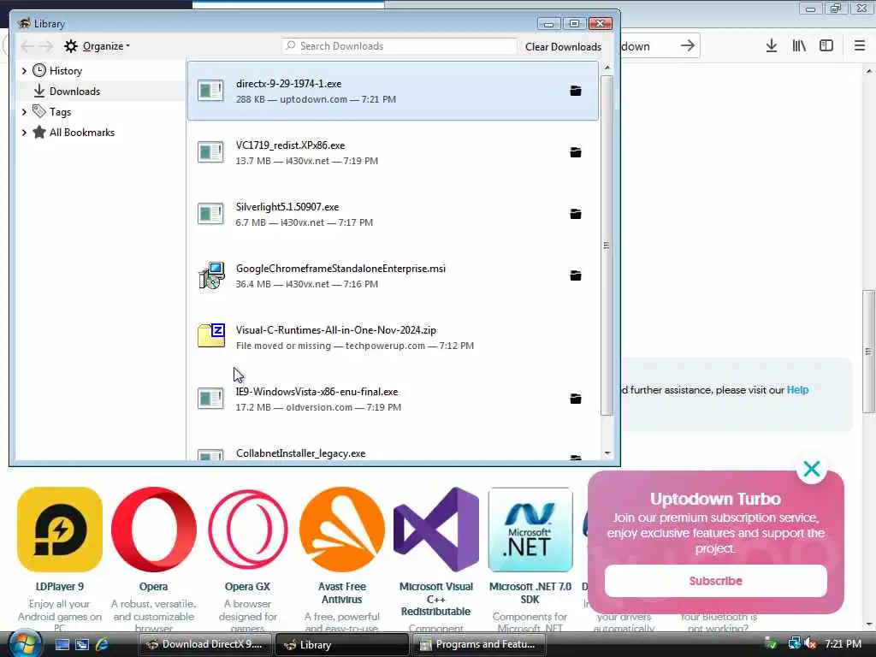Open the Avast Free Antivirus title link
This screenshot has height=657, width=876.
[x=342, y=593]
